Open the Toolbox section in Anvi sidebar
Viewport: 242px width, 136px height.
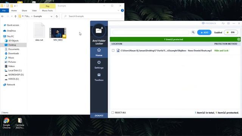click(x=99, y=77)
